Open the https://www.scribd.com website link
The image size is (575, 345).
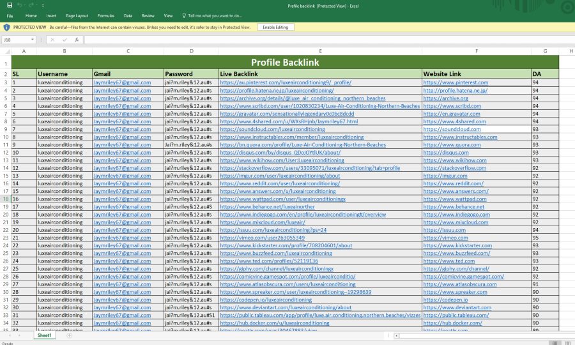click(x=452, y=106)
